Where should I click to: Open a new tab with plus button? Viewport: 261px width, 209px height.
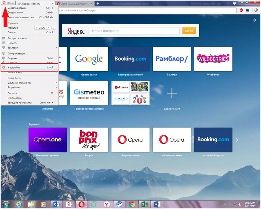98,4
